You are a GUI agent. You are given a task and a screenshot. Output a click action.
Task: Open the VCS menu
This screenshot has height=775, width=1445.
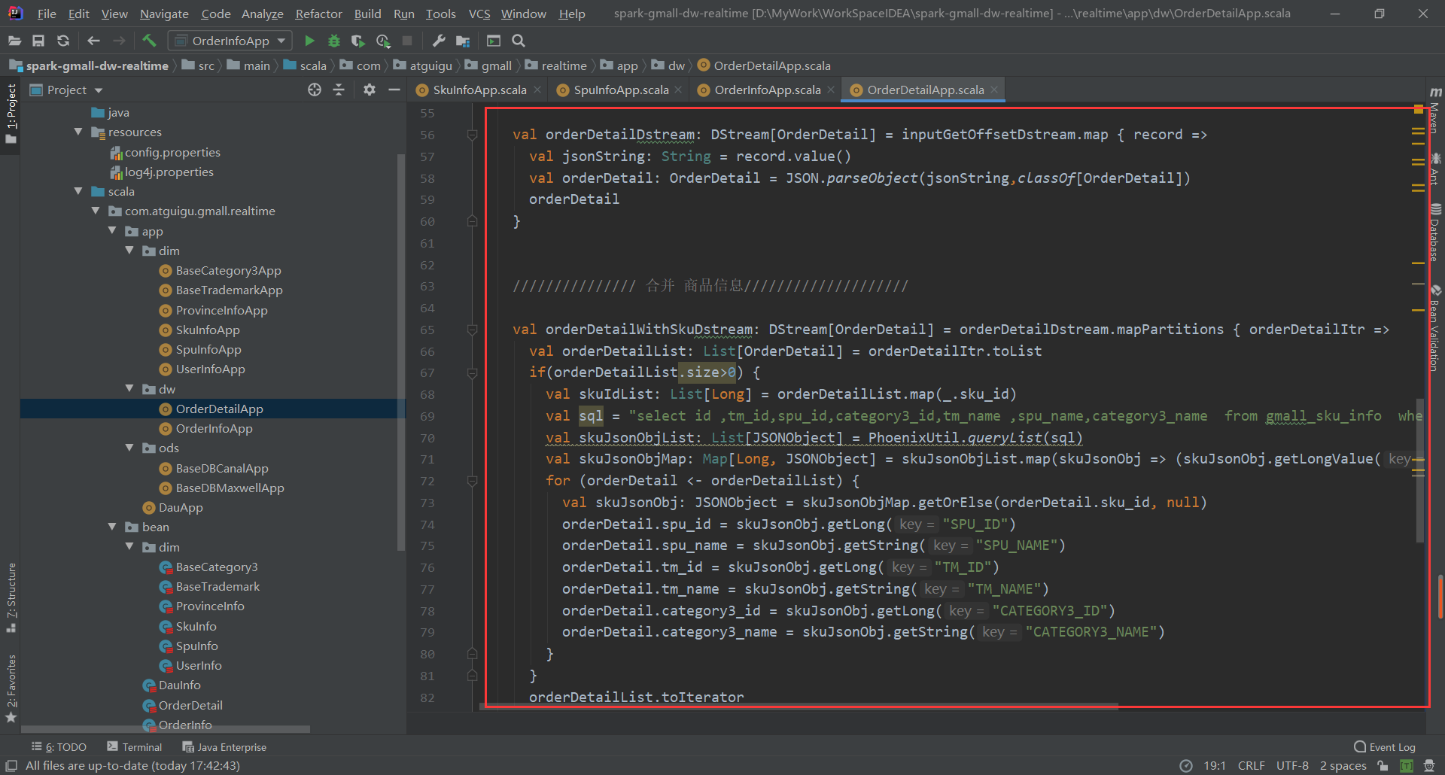(479, 14)
